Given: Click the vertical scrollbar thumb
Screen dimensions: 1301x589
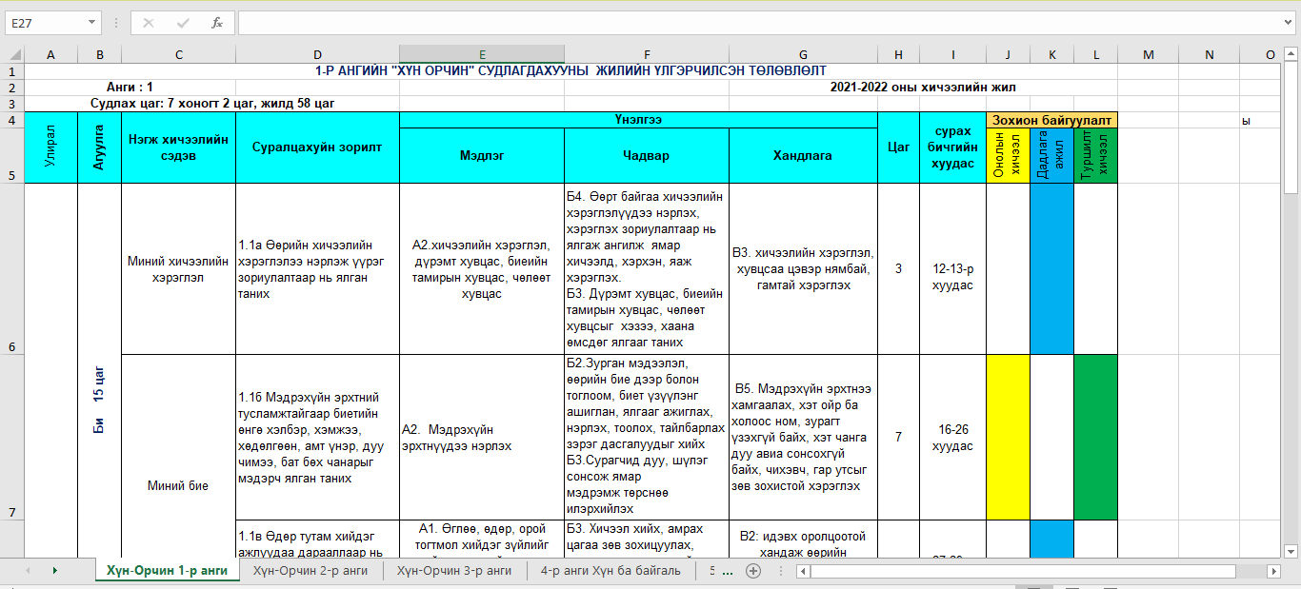Looking at the screenshot, I should click(1292, 124).
